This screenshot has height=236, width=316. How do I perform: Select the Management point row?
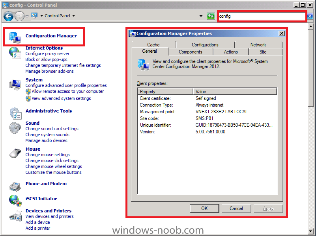[x=207, y=112]
